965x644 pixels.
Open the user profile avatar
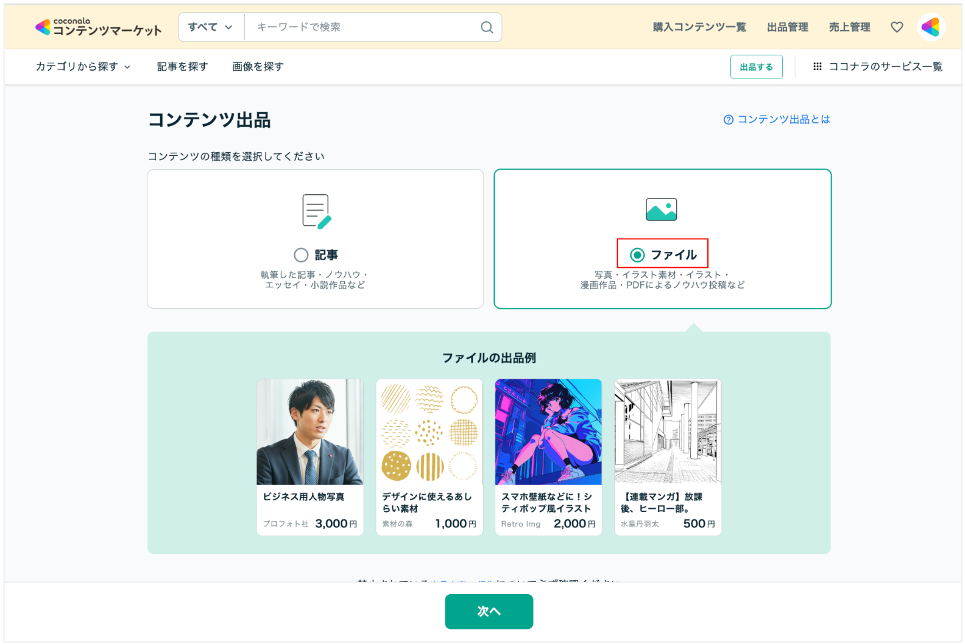[x=931, y=27]
